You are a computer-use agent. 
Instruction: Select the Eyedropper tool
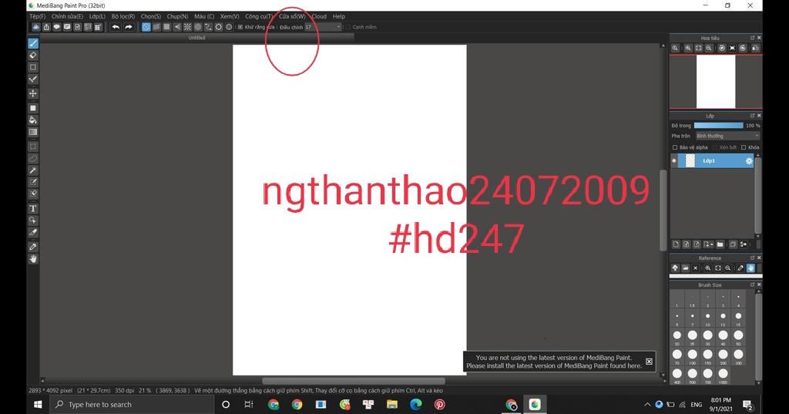tap(32, 247)
